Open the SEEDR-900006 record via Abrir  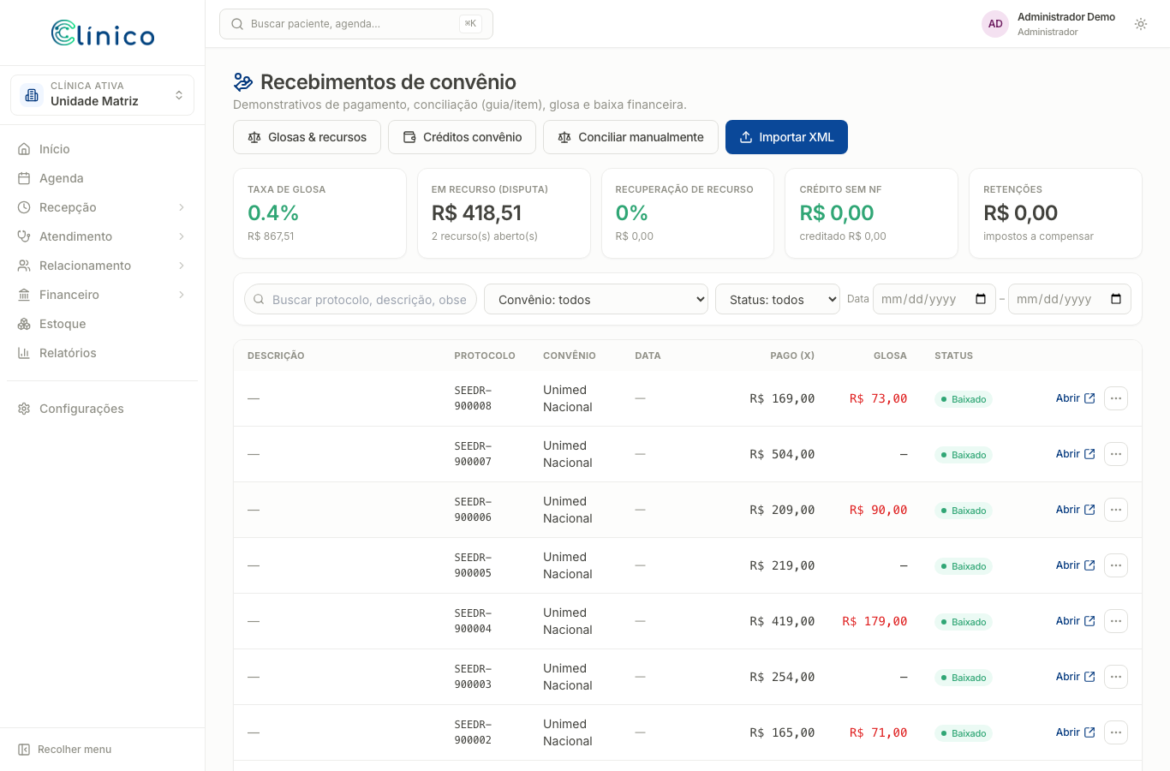point(1075,510)
